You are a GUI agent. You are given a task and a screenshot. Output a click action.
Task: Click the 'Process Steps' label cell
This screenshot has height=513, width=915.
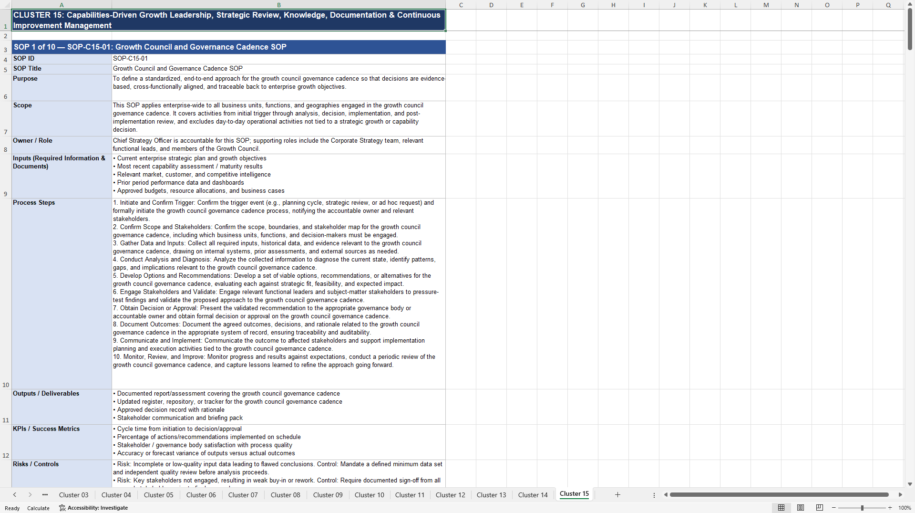coord(62,293)
